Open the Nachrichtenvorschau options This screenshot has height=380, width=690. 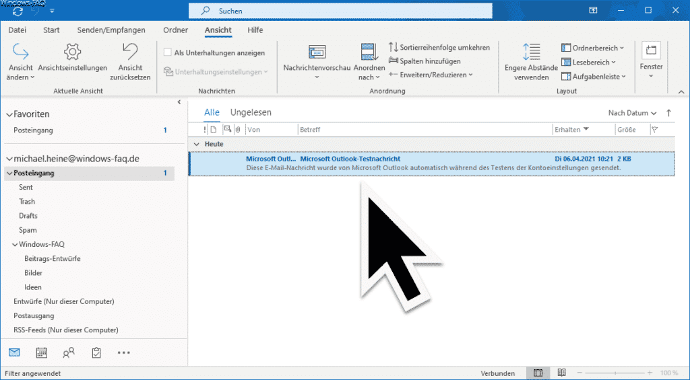point(317,63)
